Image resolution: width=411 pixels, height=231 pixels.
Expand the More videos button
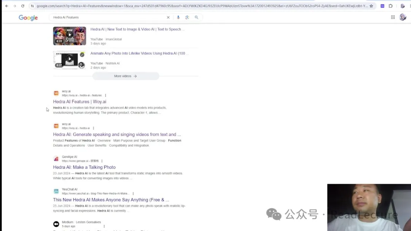126,76
